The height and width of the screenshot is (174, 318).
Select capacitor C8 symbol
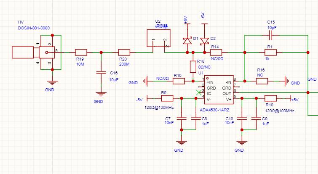(x=196, y=118)
